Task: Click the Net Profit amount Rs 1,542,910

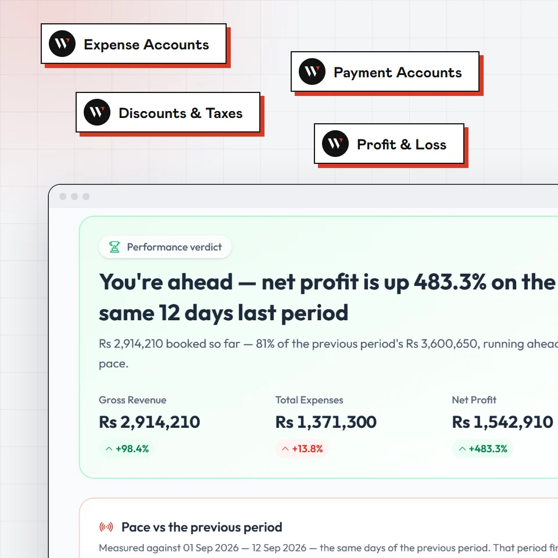Action: [502, 422]
